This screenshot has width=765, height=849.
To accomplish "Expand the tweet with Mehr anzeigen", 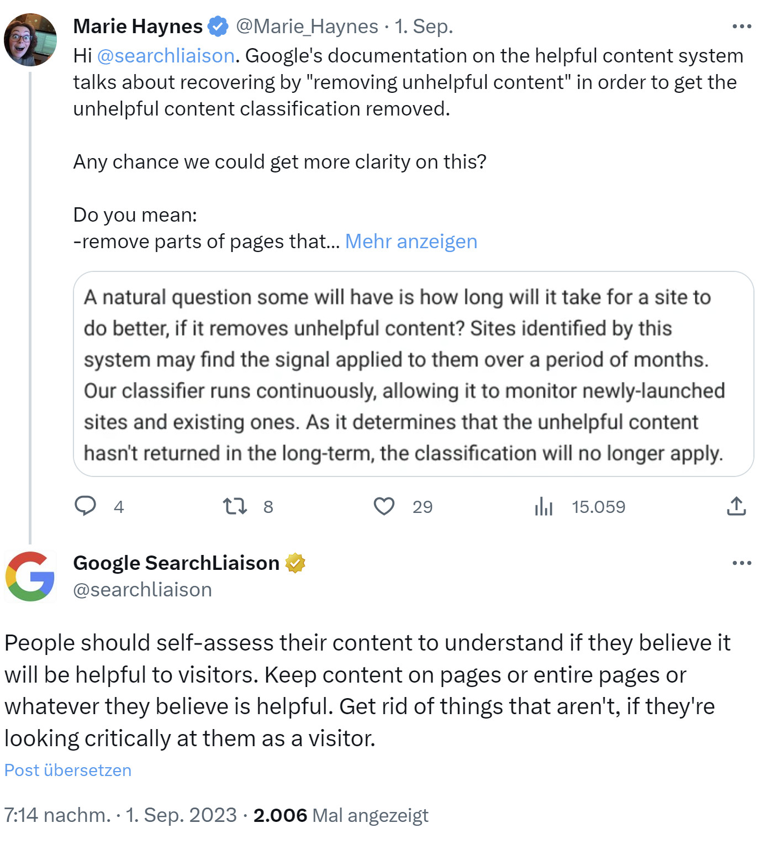I will pos(411,242).
